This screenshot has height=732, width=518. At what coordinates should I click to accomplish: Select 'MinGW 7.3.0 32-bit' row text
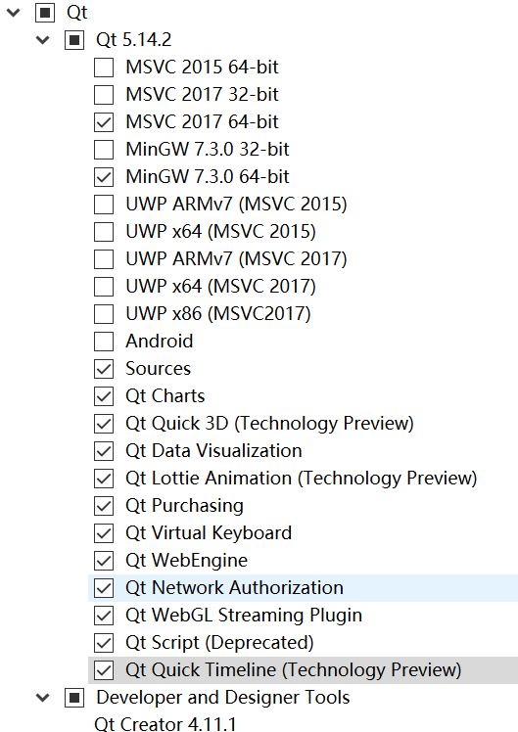(208, 150)
